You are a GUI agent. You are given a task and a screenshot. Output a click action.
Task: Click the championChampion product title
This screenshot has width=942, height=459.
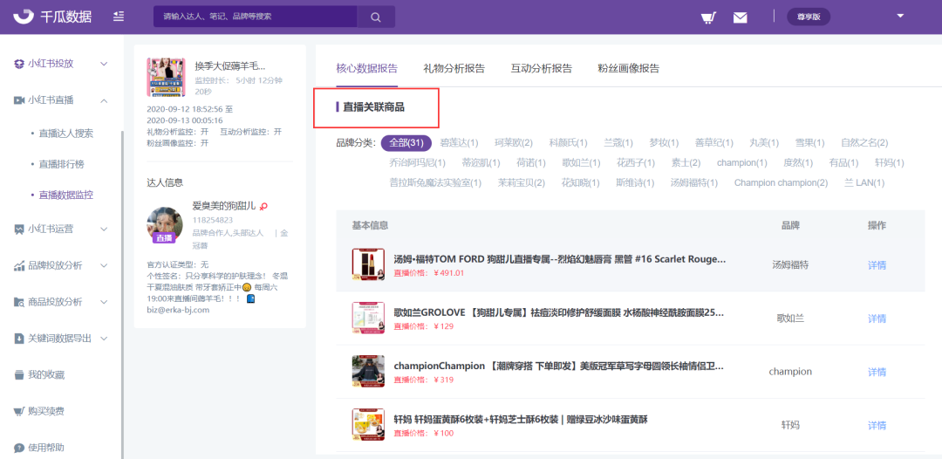tap(559, 366)
